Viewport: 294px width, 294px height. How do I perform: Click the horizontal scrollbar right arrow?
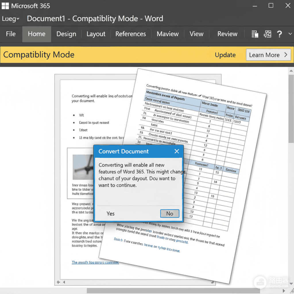click(284, 291)
